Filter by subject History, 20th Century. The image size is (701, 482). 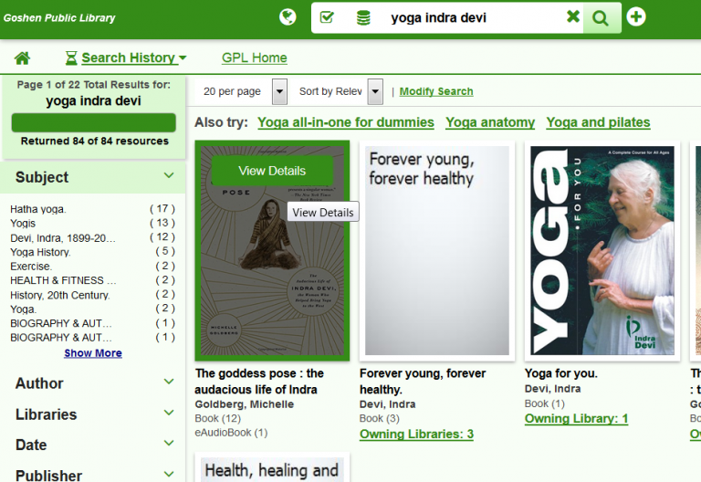60,295
